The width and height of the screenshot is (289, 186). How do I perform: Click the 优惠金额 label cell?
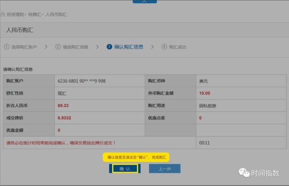29,130
